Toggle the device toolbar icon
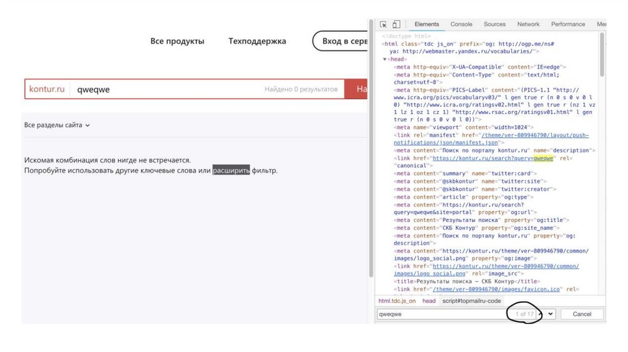 click(x=396, y=25)
